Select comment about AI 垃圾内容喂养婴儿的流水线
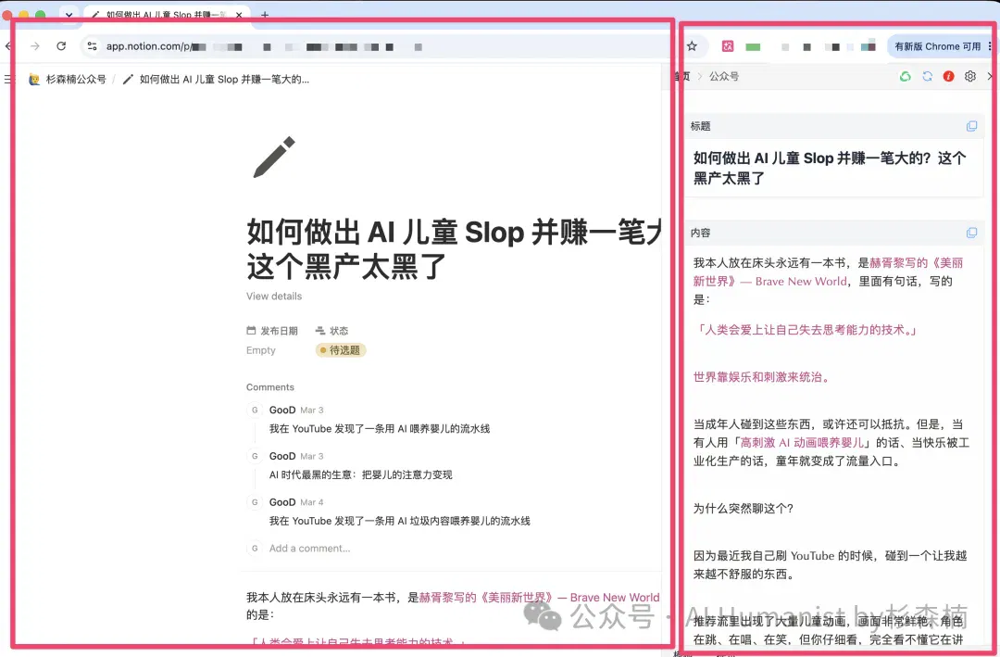 click(x=399, y=521)
